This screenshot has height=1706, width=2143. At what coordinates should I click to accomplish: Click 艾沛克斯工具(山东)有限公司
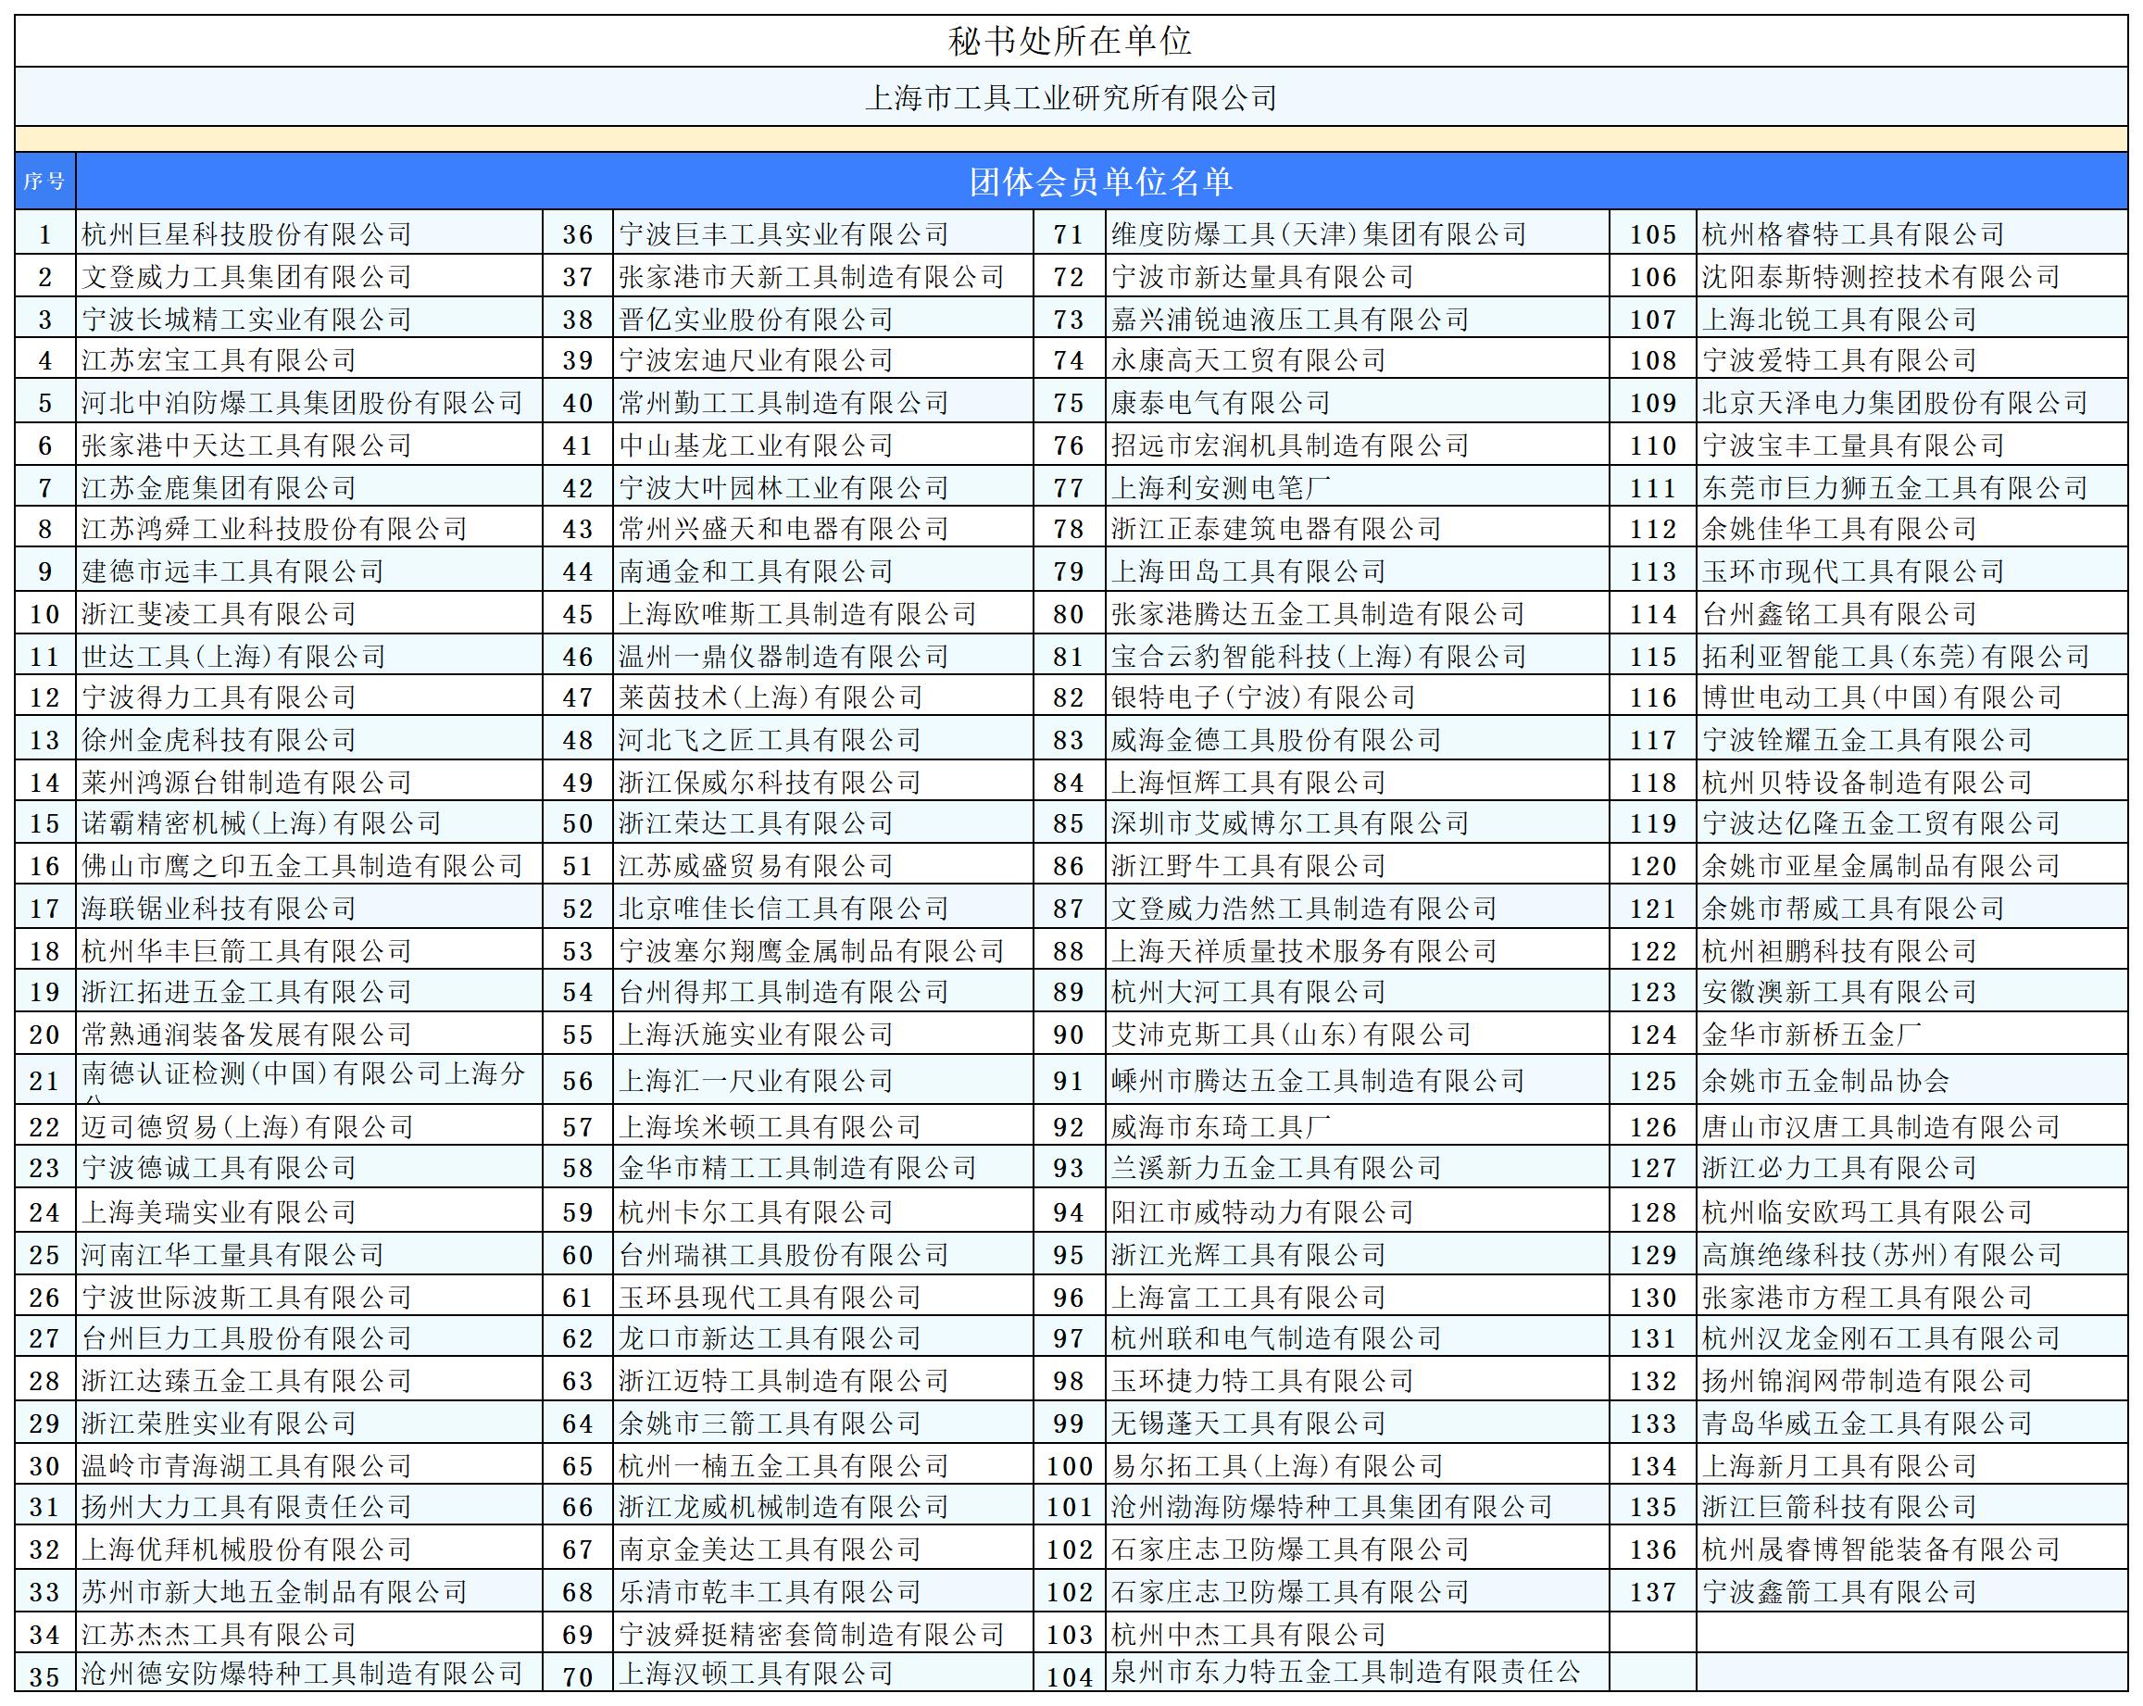click(1291, 1034)
